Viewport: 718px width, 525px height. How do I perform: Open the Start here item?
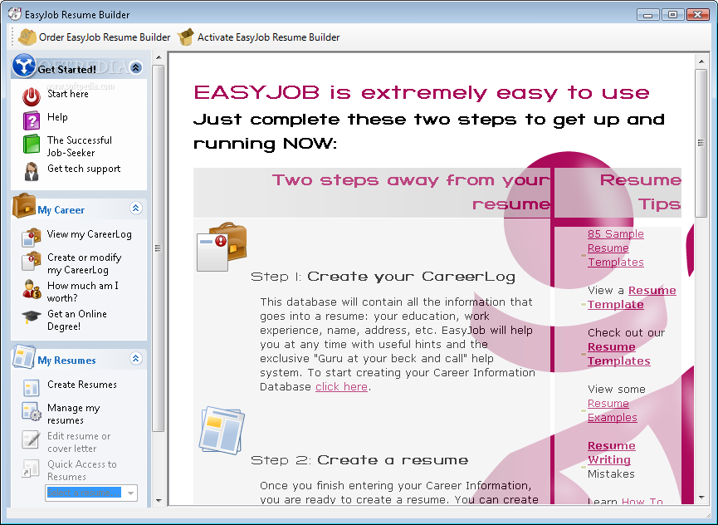68,94
